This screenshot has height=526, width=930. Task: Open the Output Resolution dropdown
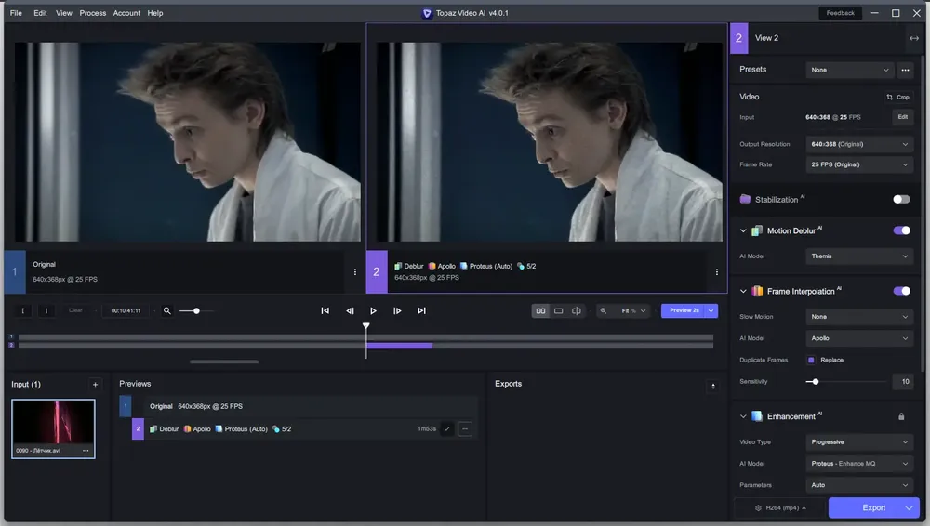coord(858,144)
